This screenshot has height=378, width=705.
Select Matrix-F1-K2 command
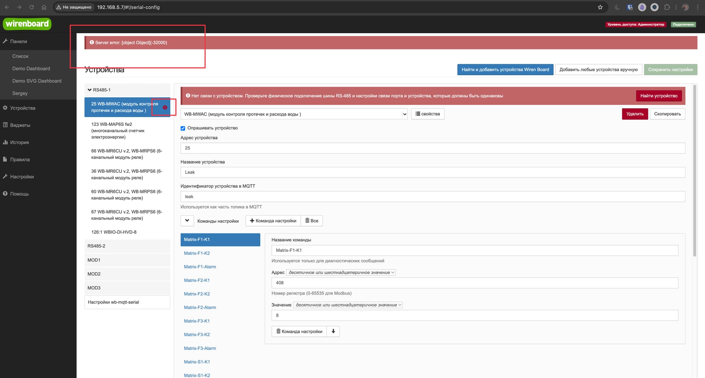(197, 253)
